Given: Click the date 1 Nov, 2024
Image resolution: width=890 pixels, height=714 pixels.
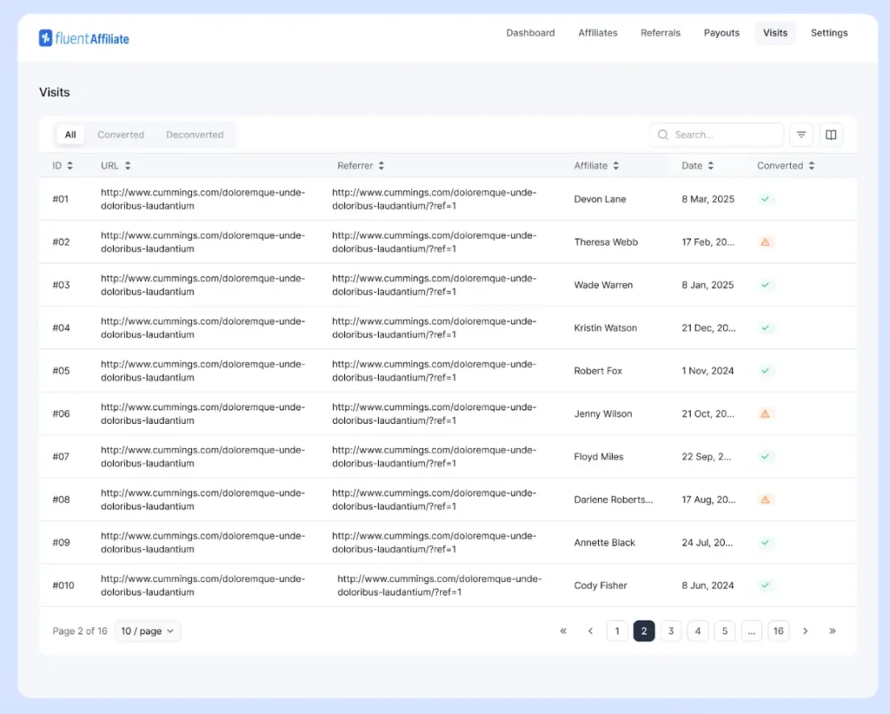Looking at the screenshot, I should point(707,371).
